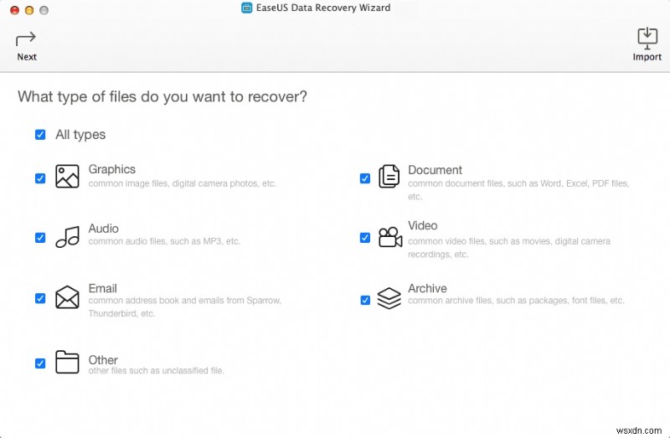This screenshot has width=670, height=438.
Task: Click the Graphics picture icon
Action: tap(67, 176)
